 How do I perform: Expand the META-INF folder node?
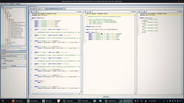coord(4,44)
